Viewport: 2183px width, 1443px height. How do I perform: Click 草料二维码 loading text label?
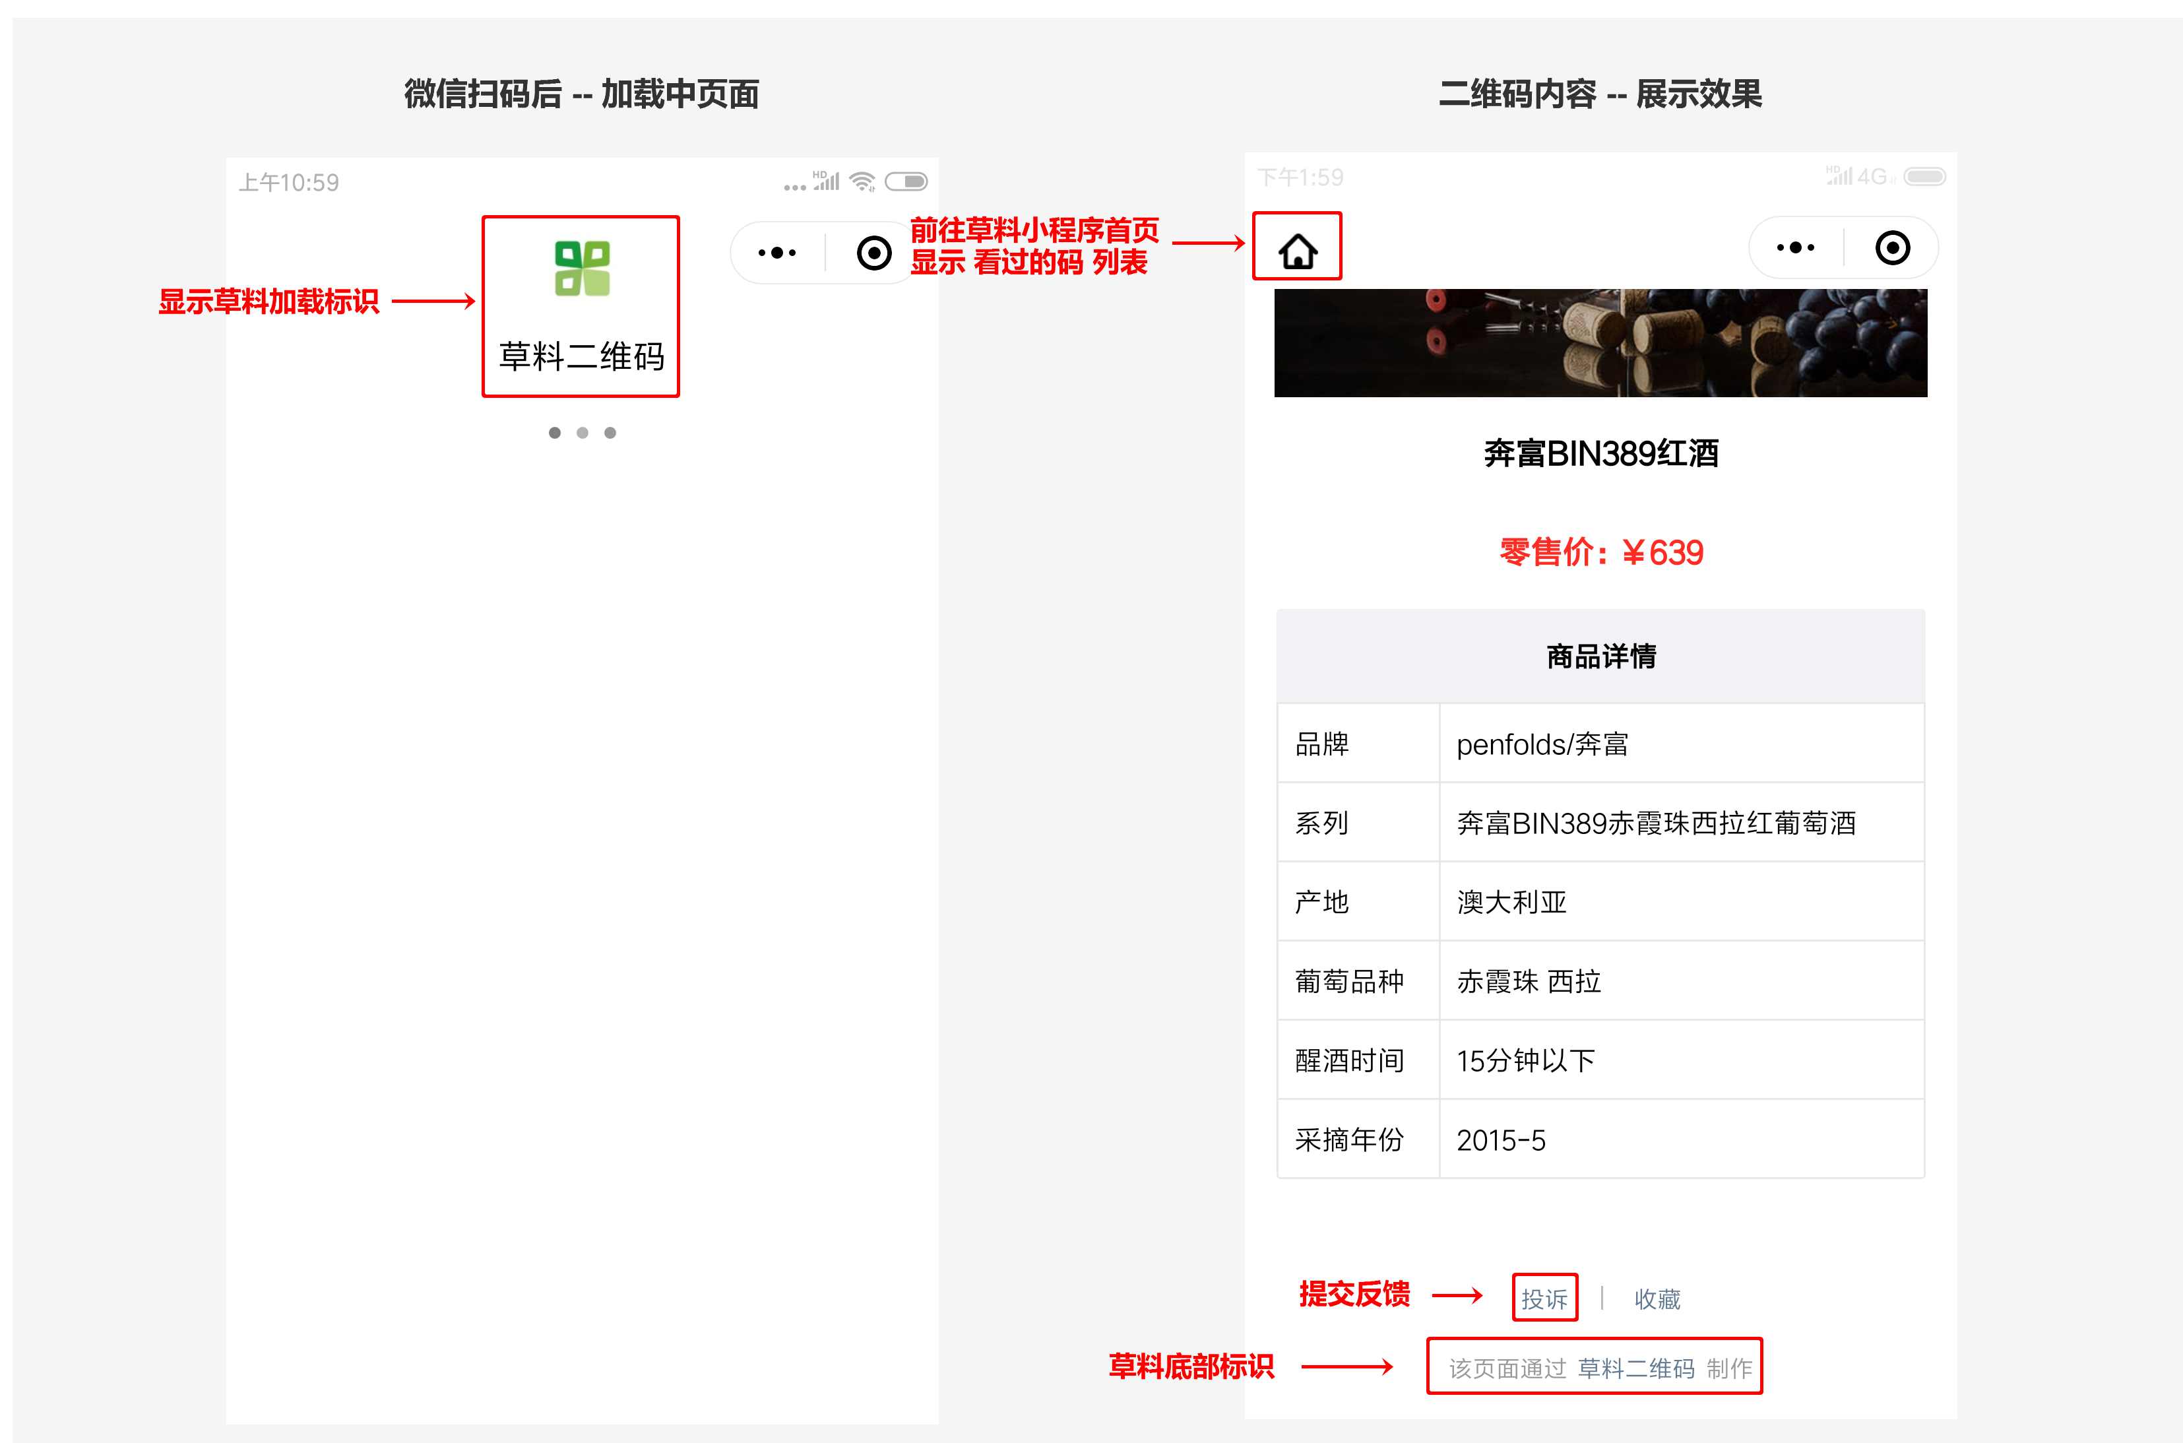581,356
